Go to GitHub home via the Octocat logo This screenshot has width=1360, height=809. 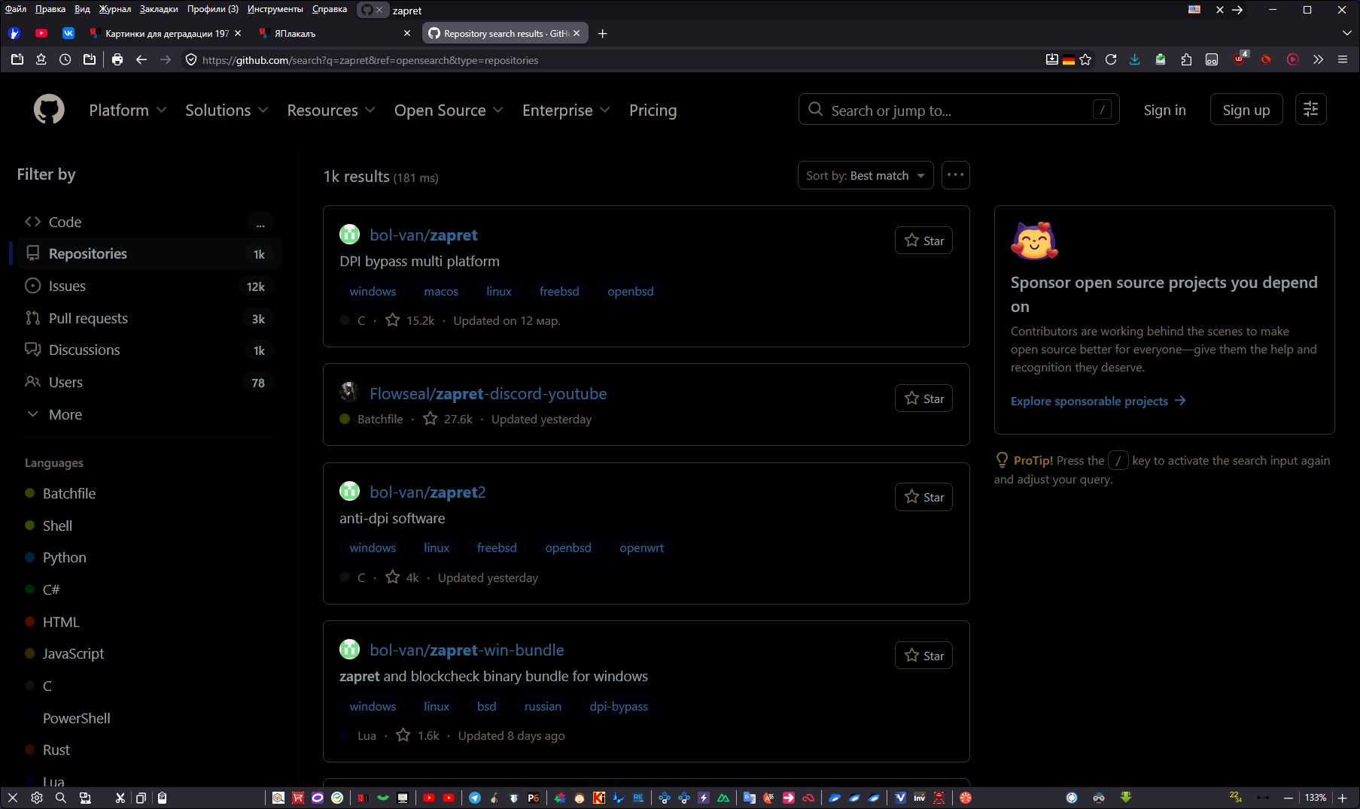click(49, 110)
